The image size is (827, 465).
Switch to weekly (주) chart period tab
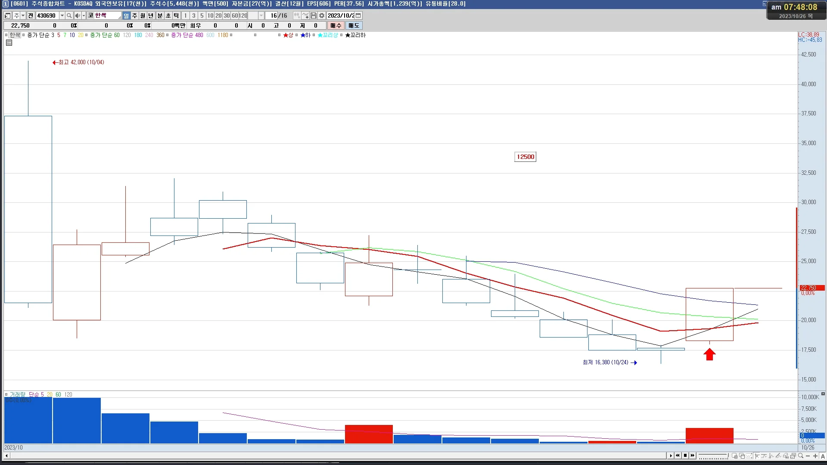pyautogui.click(x=134, y=15)
